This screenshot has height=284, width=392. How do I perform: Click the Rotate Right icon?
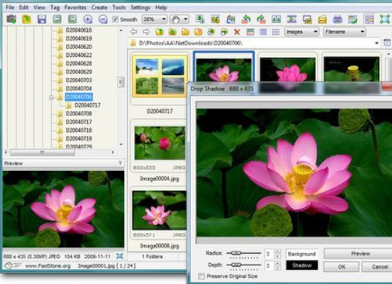pyautogui.click(x=261, y=19)
